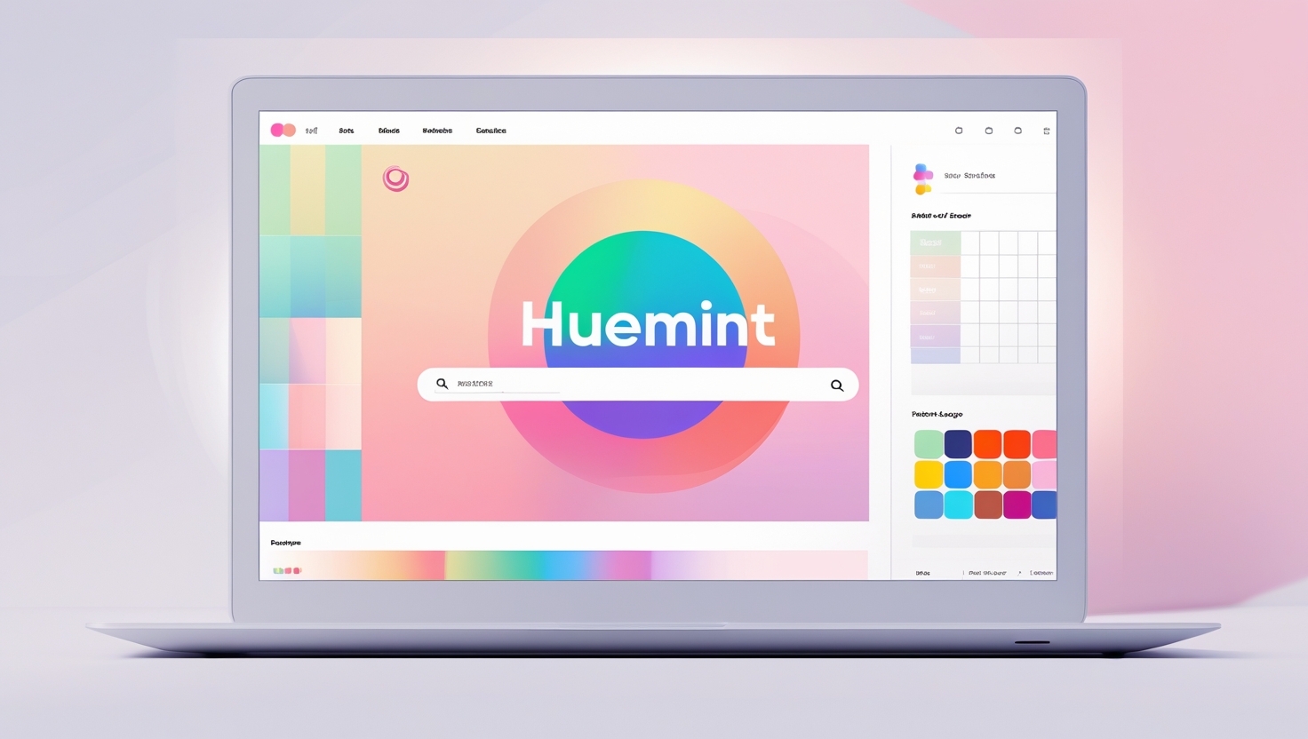Select the yellow swatch in palette grid
Image resolution: width=1308 pixels, height=739 pixels.
click(929, 474)
